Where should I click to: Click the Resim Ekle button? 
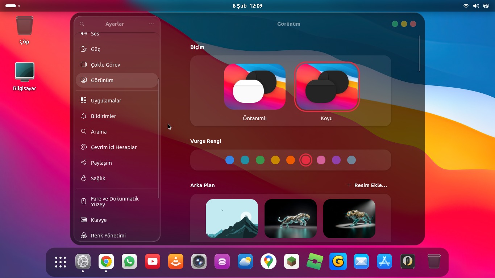point(367,185)
